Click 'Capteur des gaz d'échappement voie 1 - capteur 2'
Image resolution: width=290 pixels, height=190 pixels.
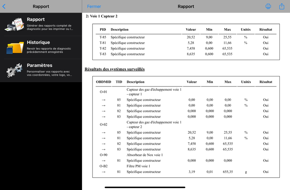154,124
